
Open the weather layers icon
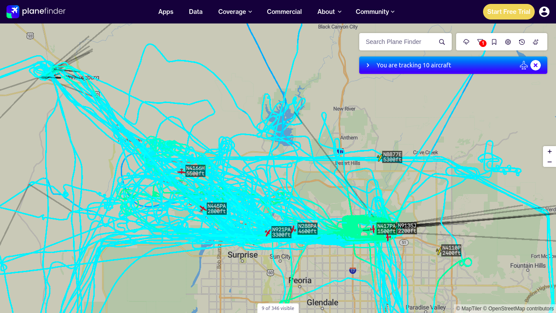[x=467, y=42]
